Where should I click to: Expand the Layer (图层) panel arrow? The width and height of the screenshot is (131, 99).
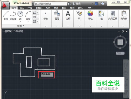pyautogui.click(x=57, y=26)
